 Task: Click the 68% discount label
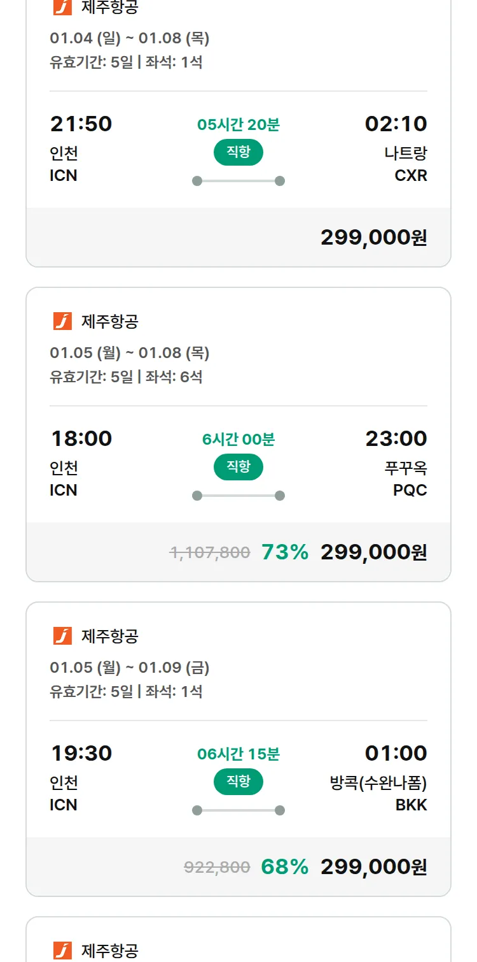coord(284,867)
